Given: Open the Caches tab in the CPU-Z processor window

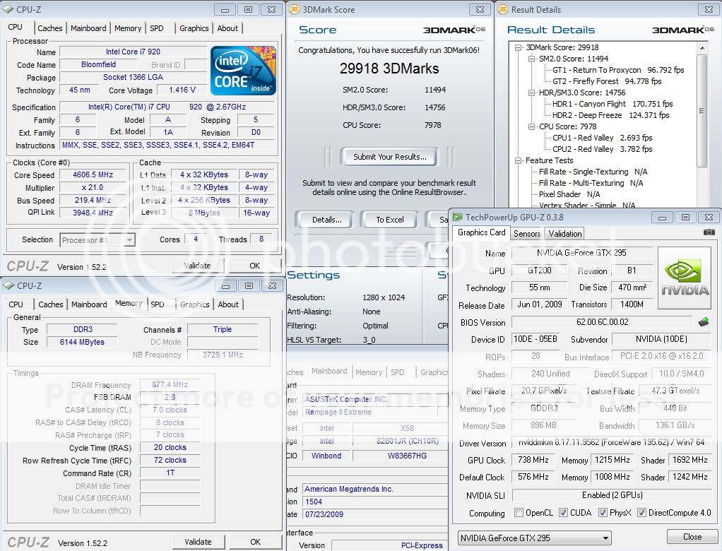Looking at the screenshot, I should (50, 28).
